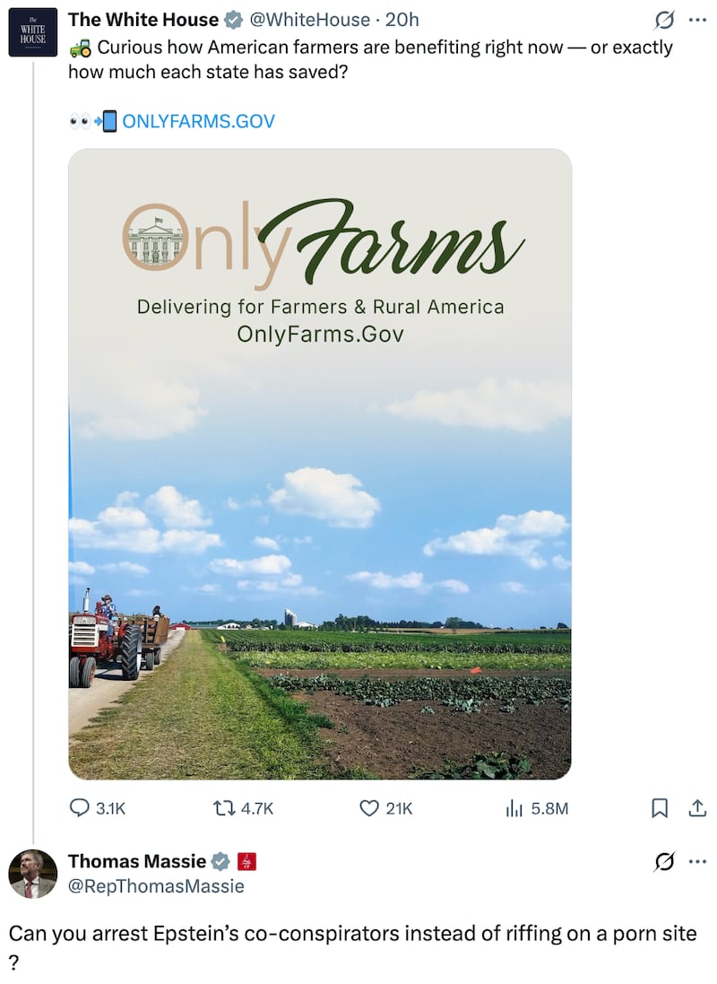Click the @RepThomasMassie handle

pos(156,886)
